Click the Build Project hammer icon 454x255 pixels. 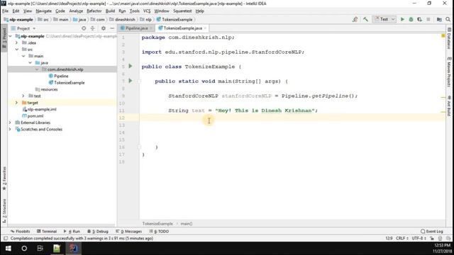365,19
